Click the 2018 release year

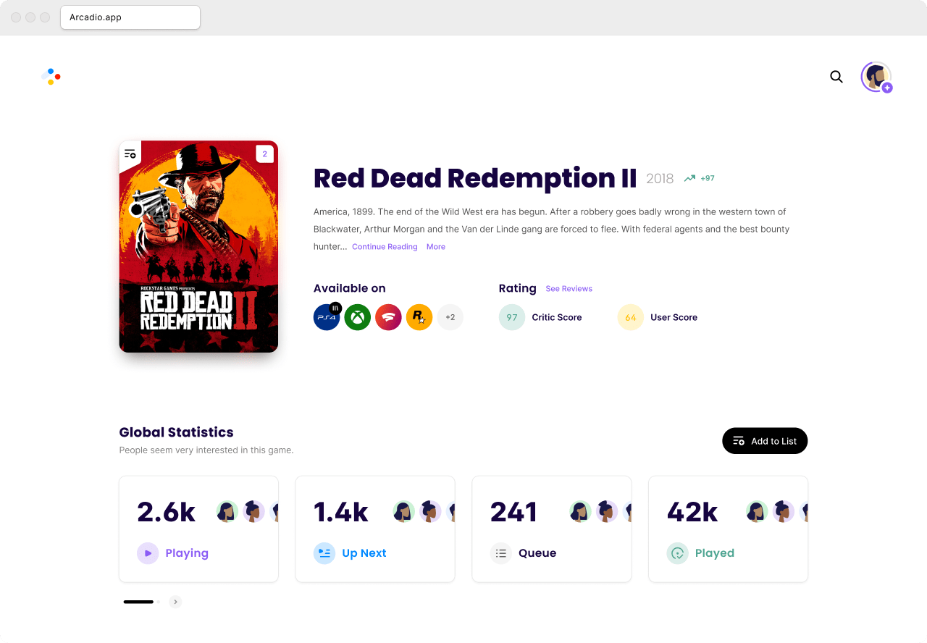pyautogui.click(x=660, y=179)
